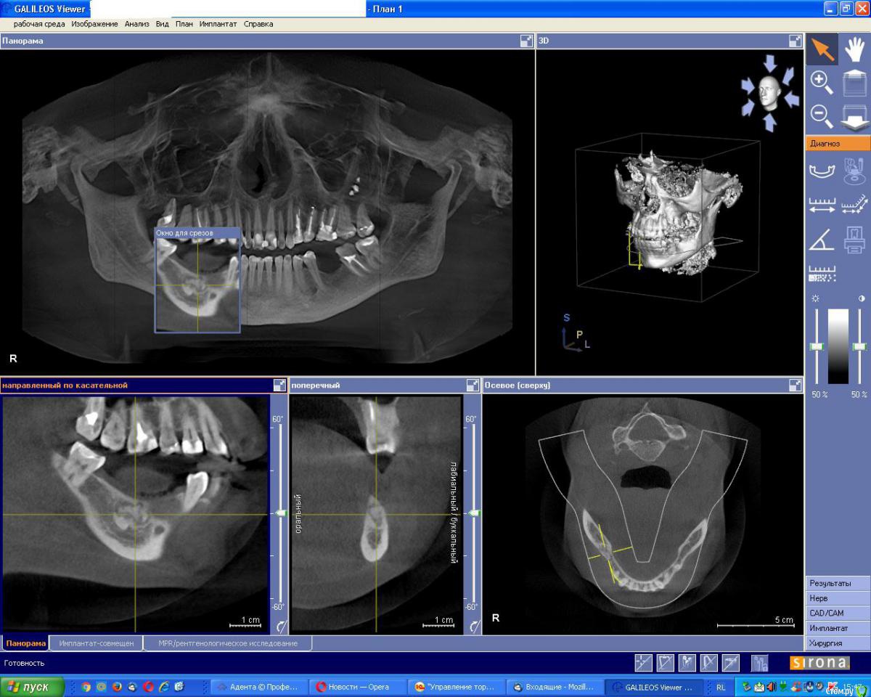Screen dimensions: 871x697
Task: Open the Анализ menu
Action: click(x=136, y=24)
